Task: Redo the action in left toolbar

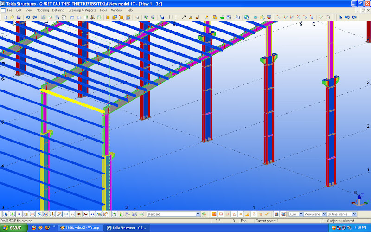Action: [x=35, y=17]
